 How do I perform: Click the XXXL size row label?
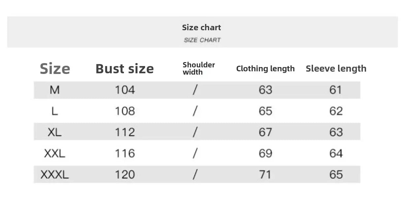pyautogui.click(x=55, y=174)
